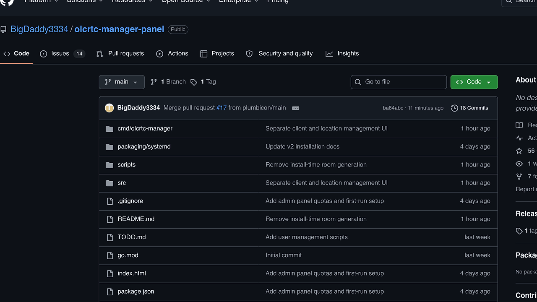The image size is (537, 302).
Task: Expand the Resources header menu
Action: pos(132,1)
